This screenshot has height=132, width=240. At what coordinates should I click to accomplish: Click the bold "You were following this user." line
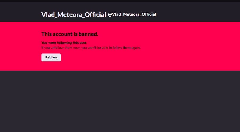click(x=64, y=43)
